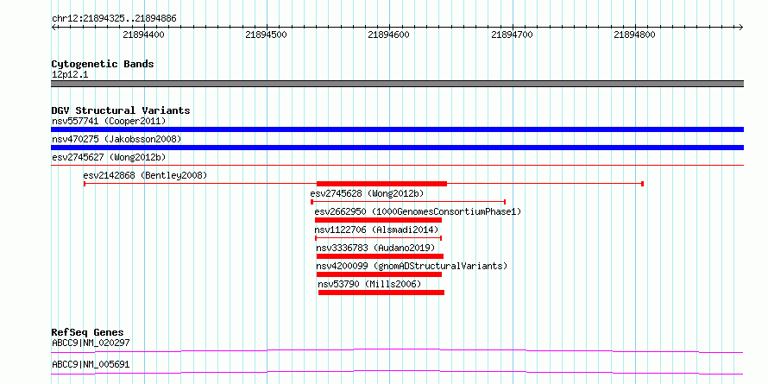Select the nsv557741 blue variant bar
The image size is (768, 384).
click(x=397, y=129)
